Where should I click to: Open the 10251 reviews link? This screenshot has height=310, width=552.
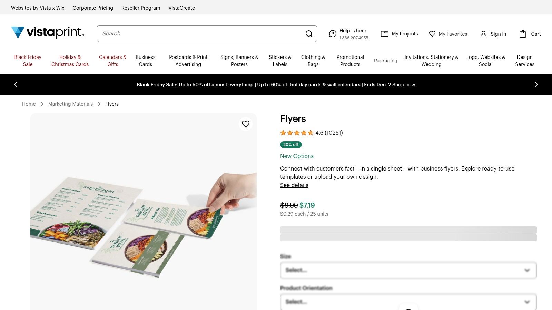(334, 133)
